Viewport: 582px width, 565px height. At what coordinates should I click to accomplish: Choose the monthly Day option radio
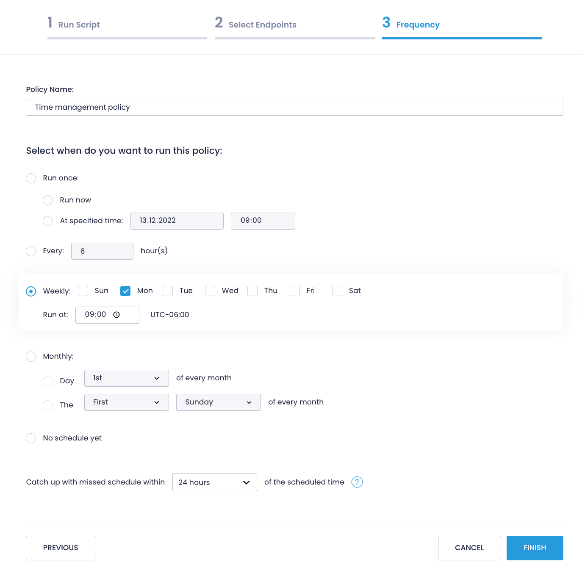point(48,381)
